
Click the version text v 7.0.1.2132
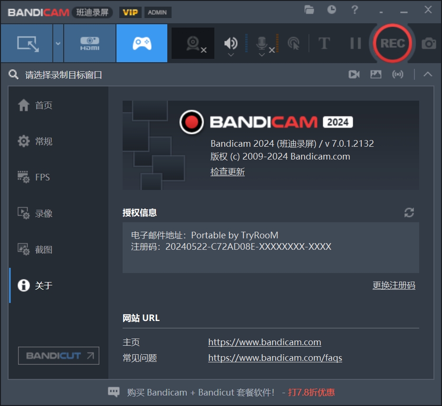click(x=349, y=143)
